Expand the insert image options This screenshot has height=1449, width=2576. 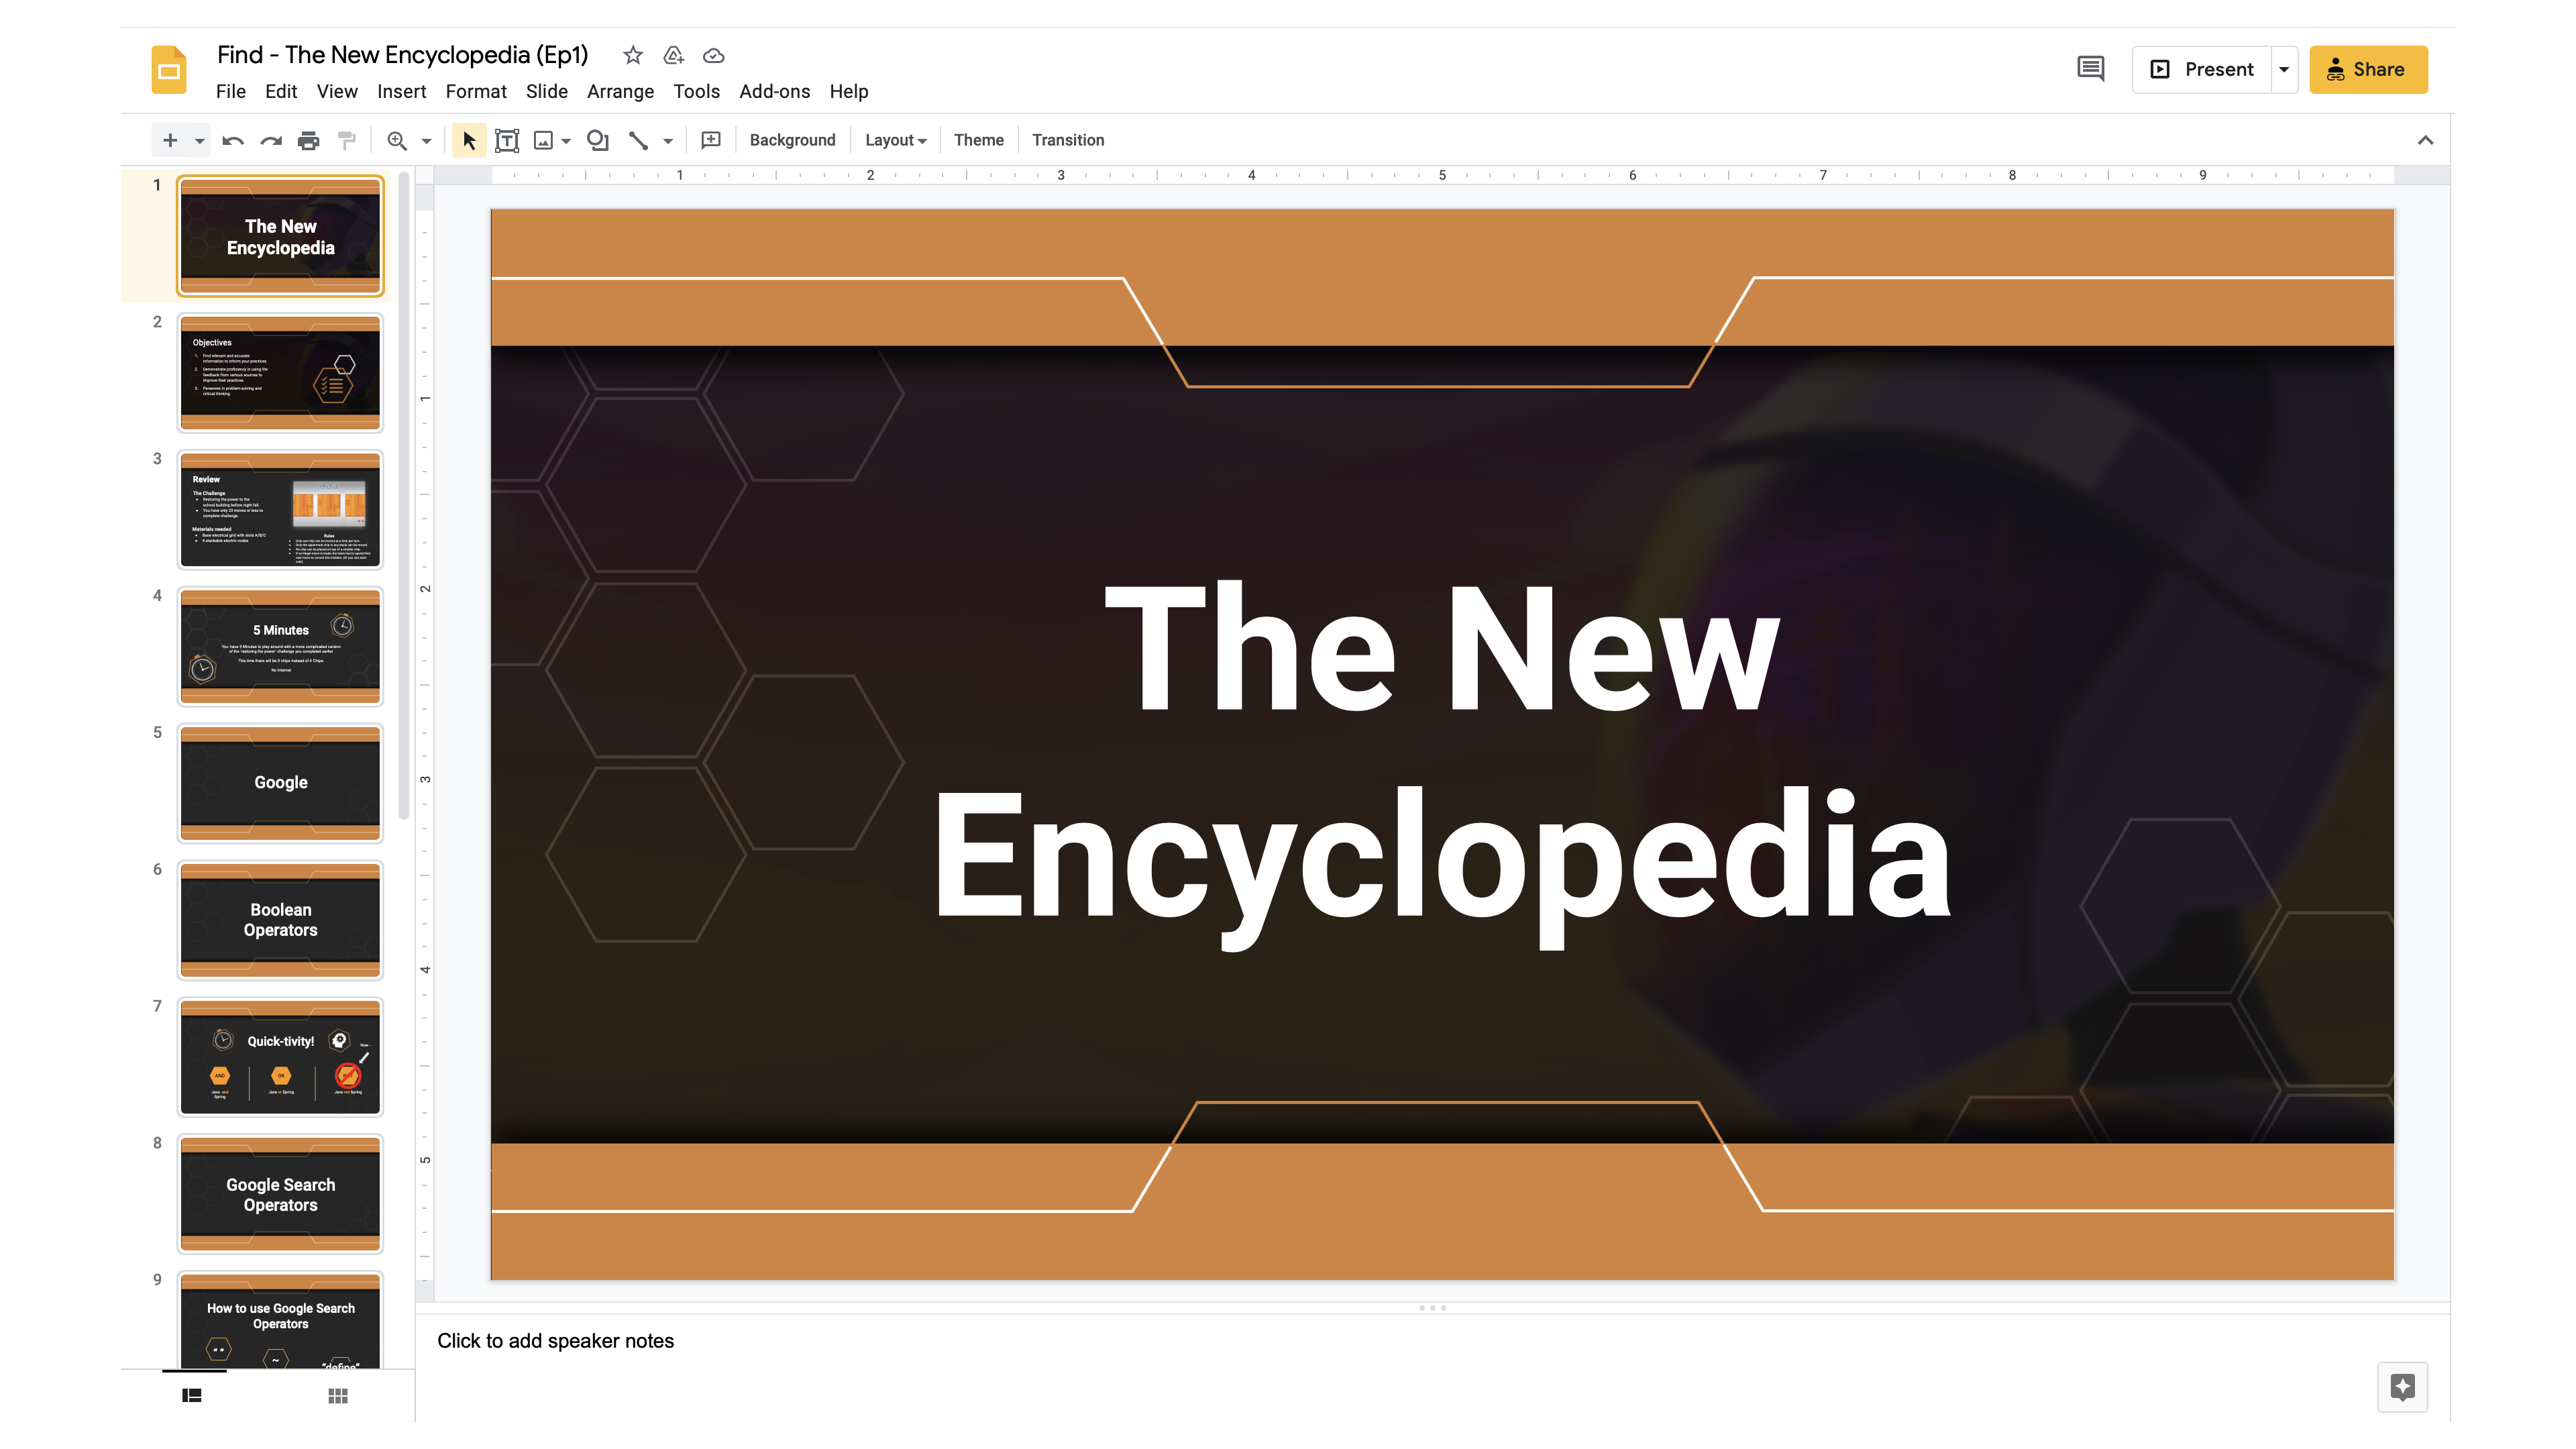tap(566, 140)
